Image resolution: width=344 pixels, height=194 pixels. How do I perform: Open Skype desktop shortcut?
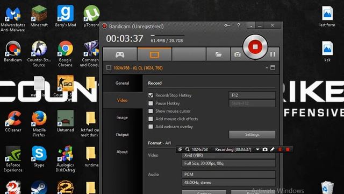[39, 156]
